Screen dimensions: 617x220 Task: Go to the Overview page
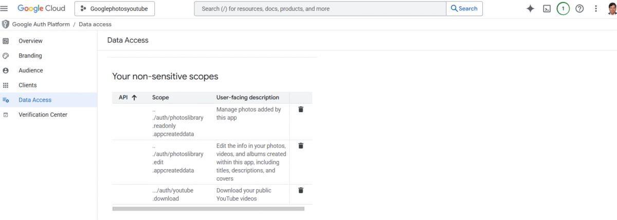tap(30, 41)
